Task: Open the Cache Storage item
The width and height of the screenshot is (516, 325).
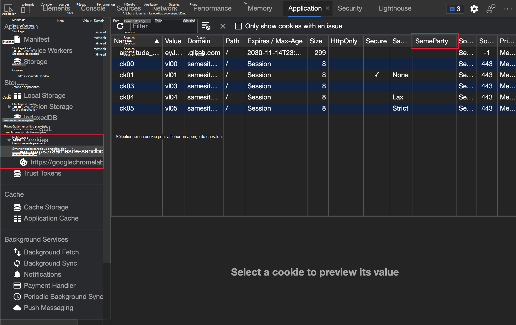Action: click(x=46, y=207)
